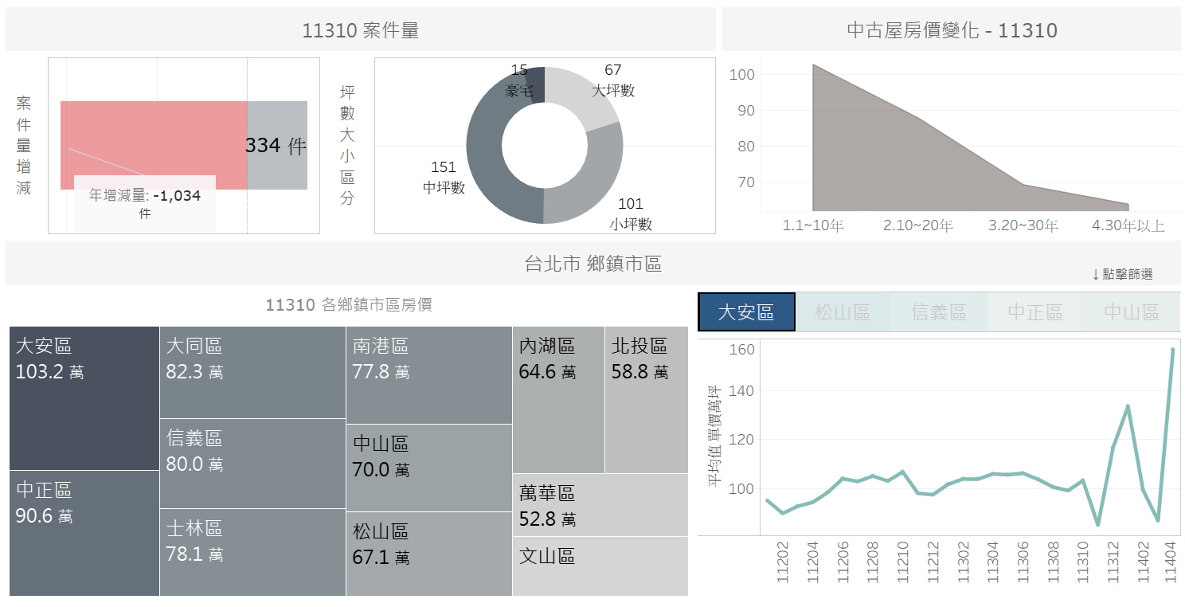Image resolution: width=1185 pixels, height=607 pixels.
Task: Select the 南港區 77.8 萬 treemap tile
Action: click(x=429, y=375)
